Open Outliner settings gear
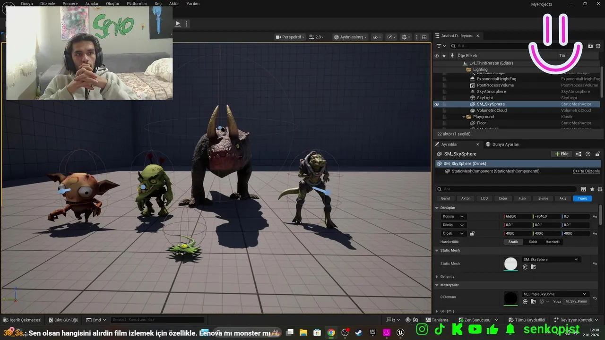This screenshot has width=605, height=340. click(x=598, y=46)
